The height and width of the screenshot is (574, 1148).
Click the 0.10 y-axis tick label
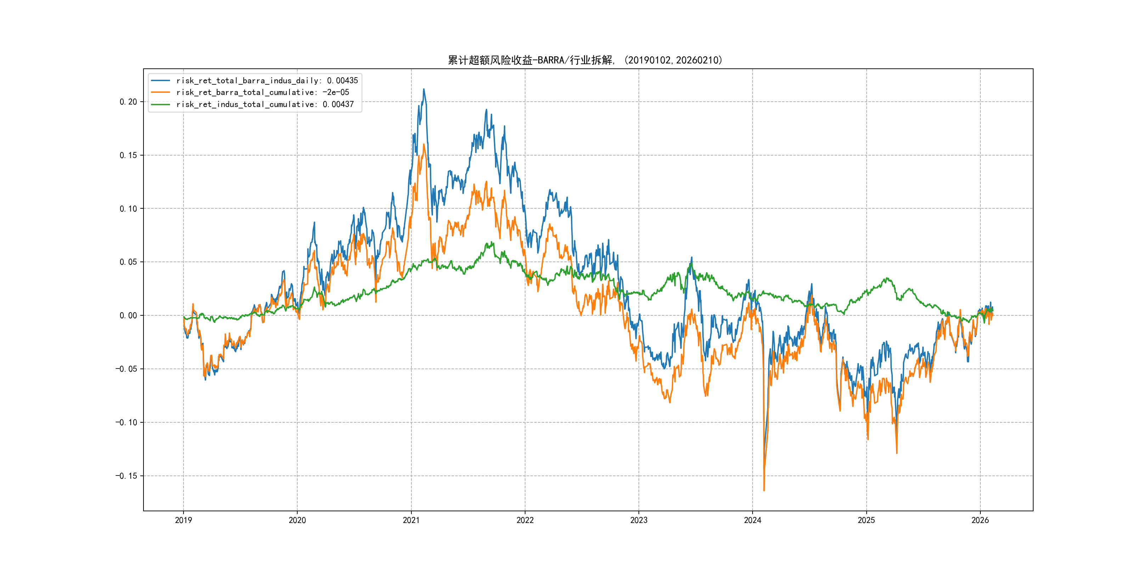128,209
